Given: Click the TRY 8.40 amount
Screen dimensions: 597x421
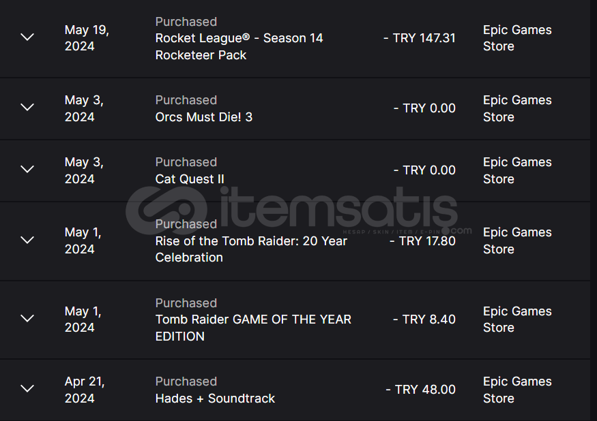Looking at the screenshot, I should (424, 319).
